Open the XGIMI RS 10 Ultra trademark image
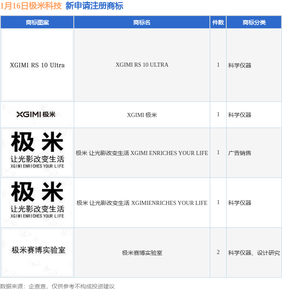 (37, 65)
